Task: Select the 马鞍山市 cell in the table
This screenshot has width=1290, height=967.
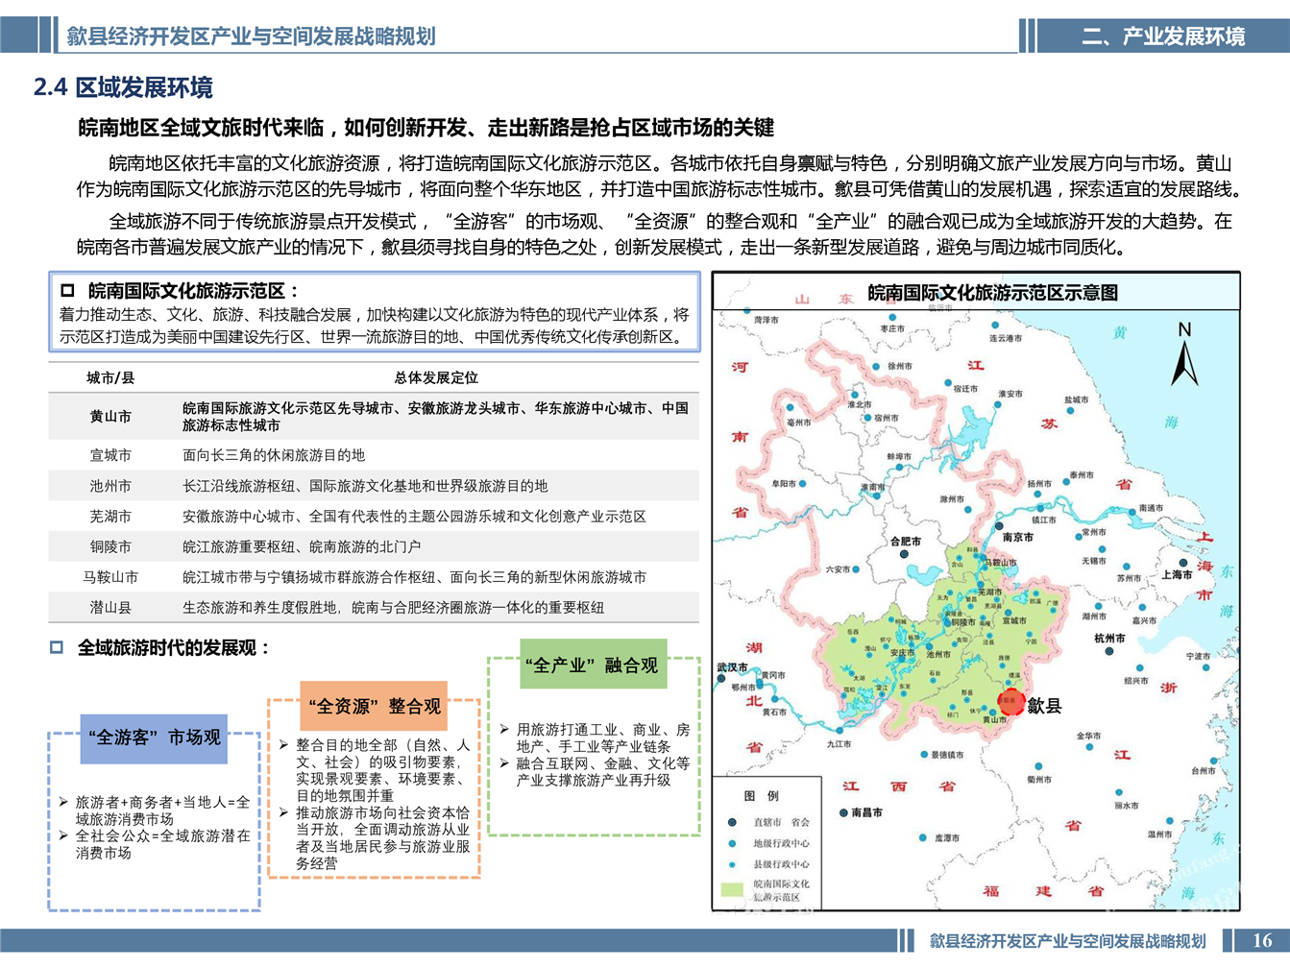Action: 110,577
